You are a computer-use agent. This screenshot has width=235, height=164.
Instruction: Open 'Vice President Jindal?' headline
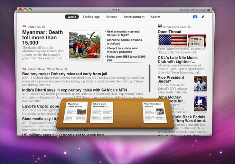click(171, 79)
